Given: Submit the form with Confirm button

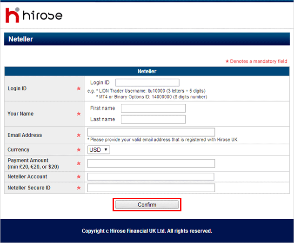Looking at the screenshot, I should (x=147, y=204).
